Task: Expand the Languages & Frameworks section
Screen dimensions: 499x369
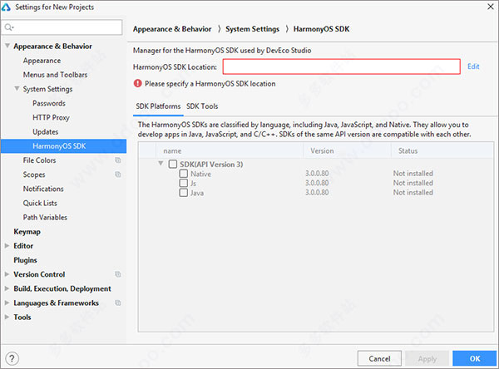Action: click(7, 303)
